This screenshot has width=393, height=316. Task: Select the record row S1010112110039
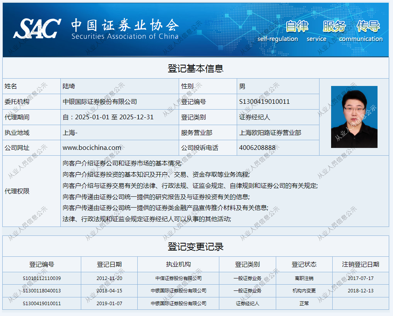tap(42, 278)
